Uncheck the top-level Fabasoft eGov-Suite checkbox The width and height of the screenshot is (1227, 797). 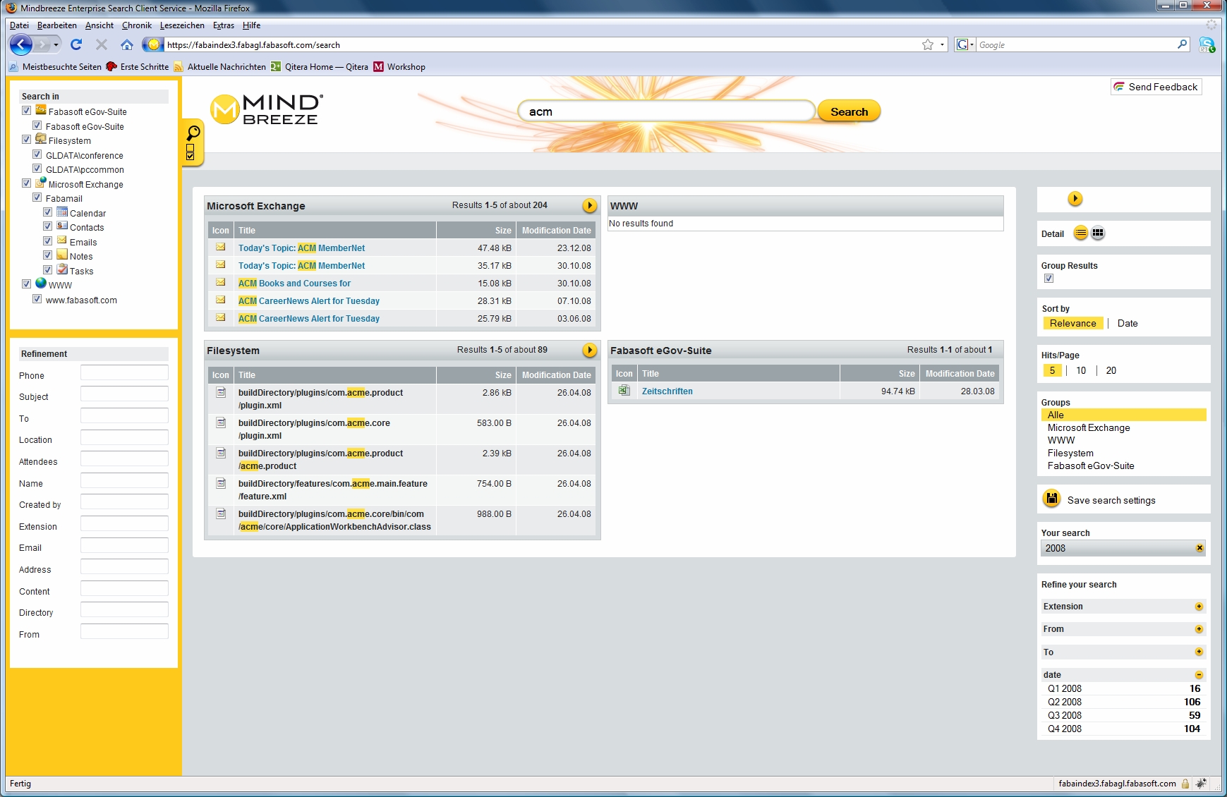[26, 110]
